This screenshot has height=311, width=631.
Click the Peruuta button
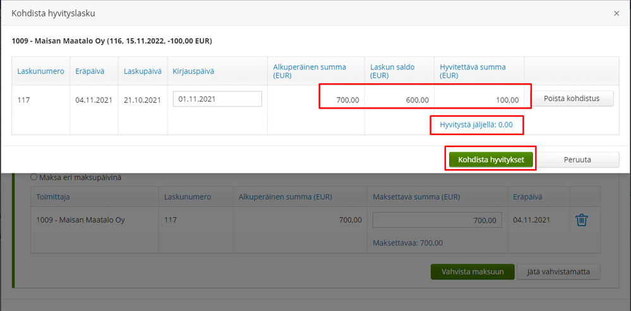point(577,160)
